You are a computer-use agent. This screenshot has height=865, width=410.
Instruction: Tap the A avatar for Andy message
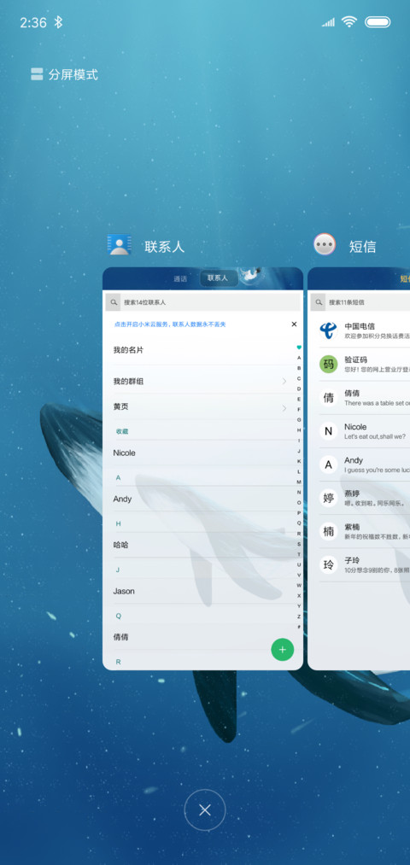(x=328, y=465)
